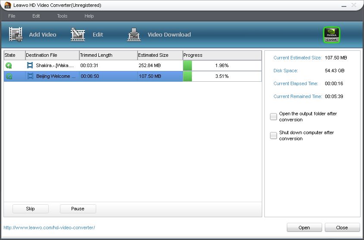Viewport: 364px width, 240px height.
Task: Click the Add Video toolbar label
Action: pyautogui.click(x=43, y=34)
